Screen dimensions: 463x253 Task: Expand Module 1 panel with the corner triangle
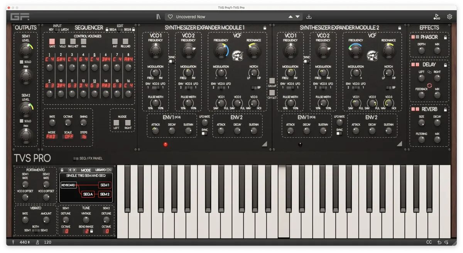[x=264, y=144]
